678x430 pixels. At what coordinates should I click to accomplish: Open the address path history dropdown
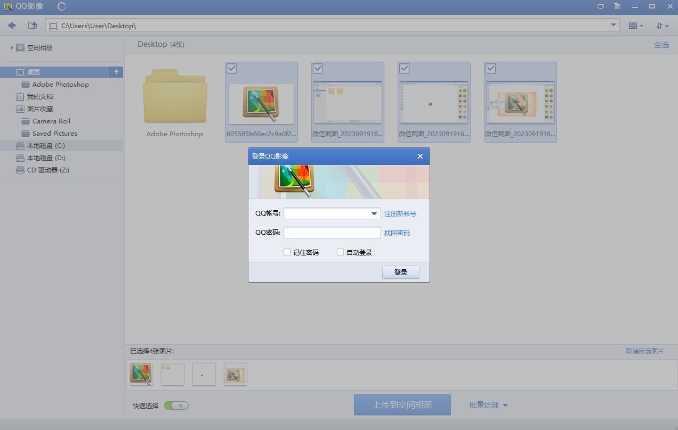point(613,25)
